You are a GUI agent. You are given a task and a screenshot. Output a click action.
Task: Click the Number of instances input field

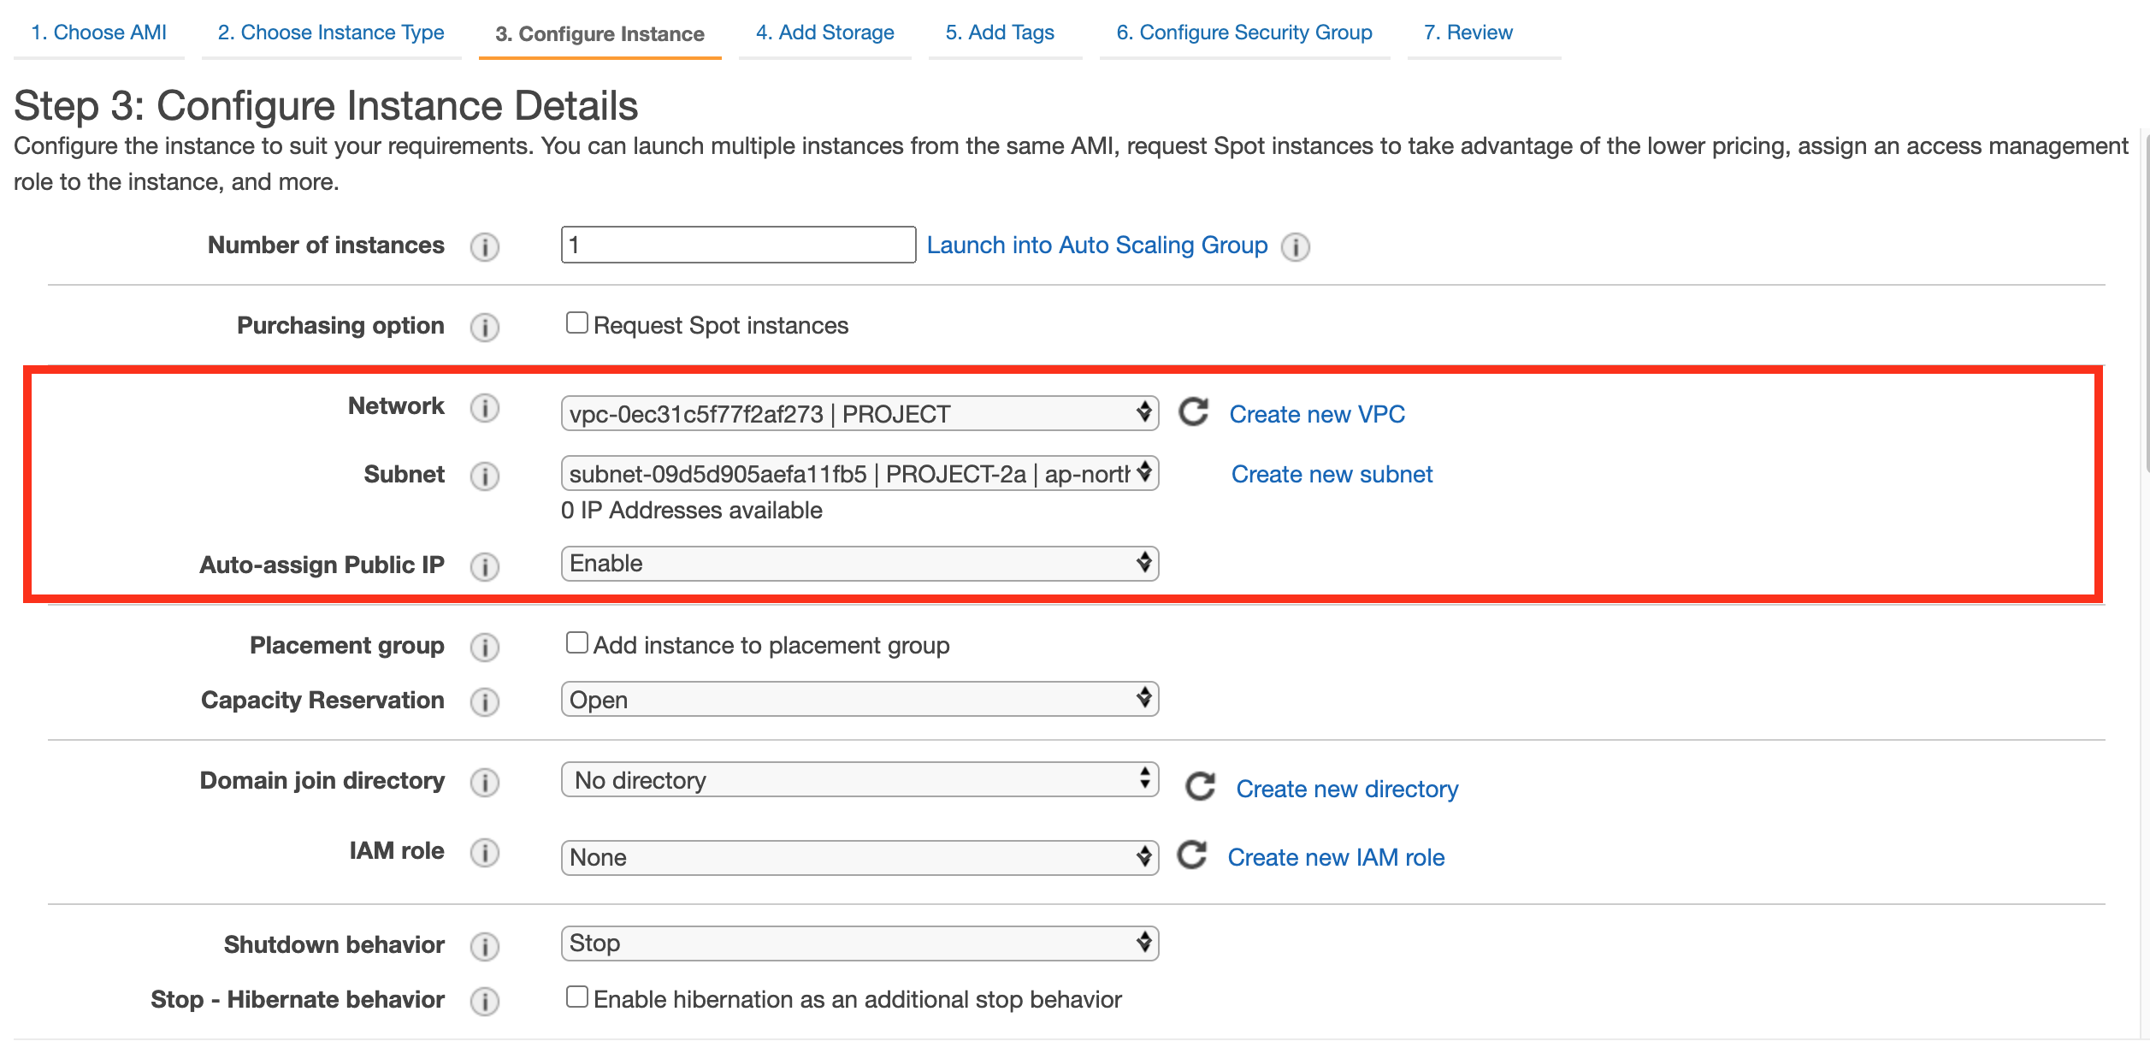pos(737,245)
